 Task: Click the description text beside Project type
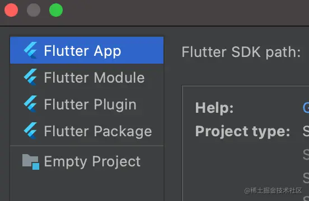[x=306, y=131]
